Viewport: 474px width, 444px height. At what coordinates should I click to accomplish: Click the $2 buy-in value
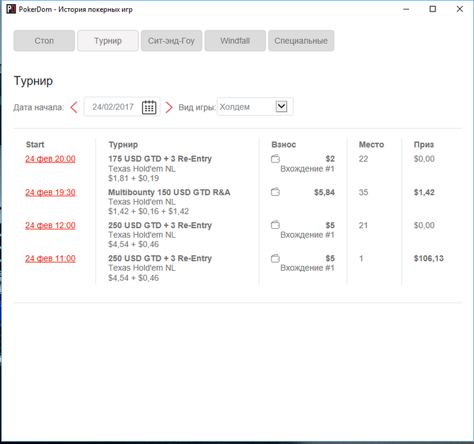pos(330,158)
